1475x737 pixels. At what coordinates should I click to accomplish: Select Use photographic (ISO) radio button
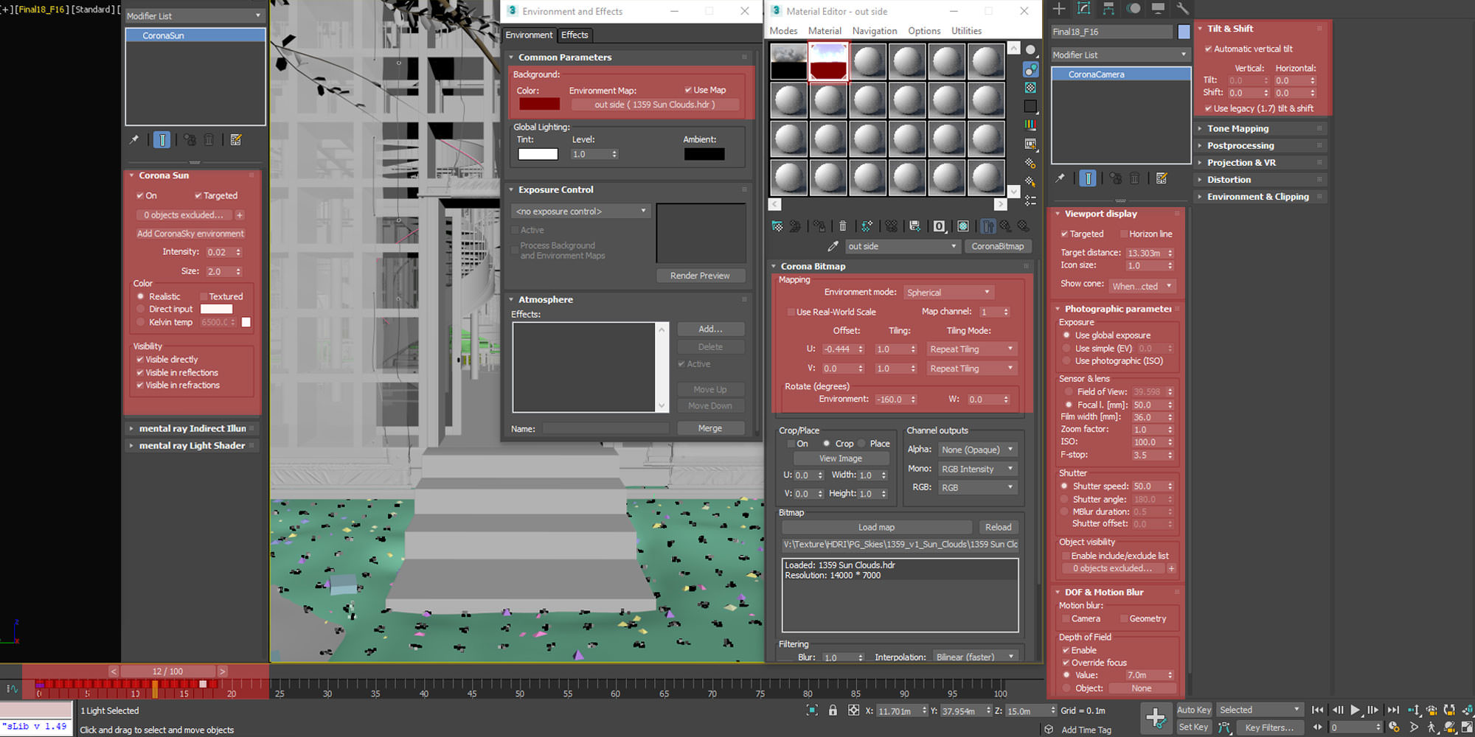1066,361
